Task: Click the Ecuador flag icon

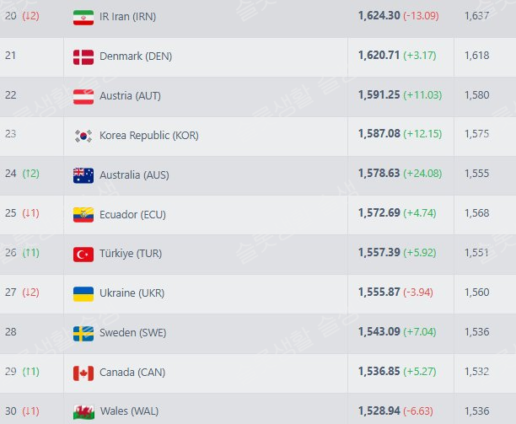Action: pos(83,215)
